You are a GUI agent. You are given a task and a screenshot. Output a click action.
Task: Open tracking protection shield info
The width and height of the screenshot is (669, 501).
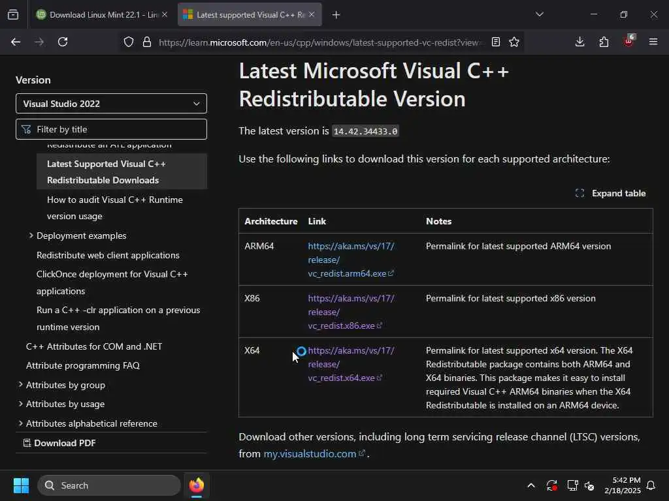click(x=129, y=42)
